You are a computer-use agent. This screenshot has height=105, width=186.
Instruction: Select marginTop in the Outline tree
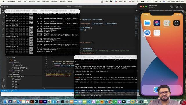pyautogui.click(x=19, y=65)
